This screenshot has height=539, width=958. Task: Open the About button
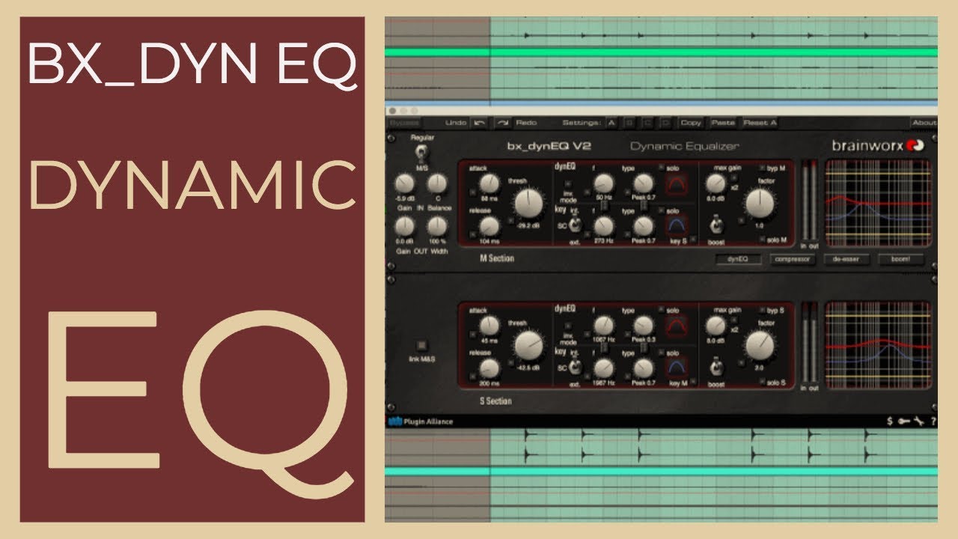point(924,123)
